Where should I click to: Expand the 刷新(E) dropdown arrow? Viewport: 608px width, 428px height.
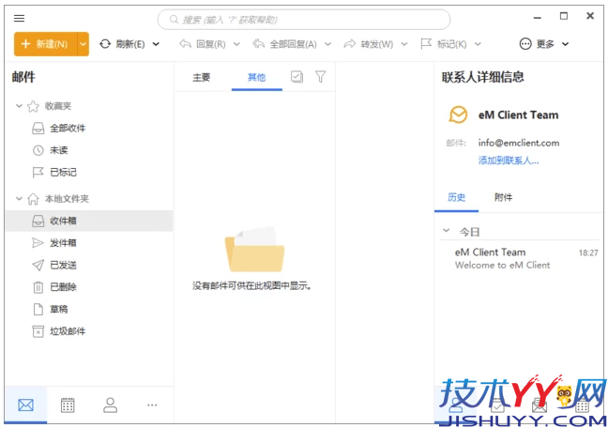156,44
